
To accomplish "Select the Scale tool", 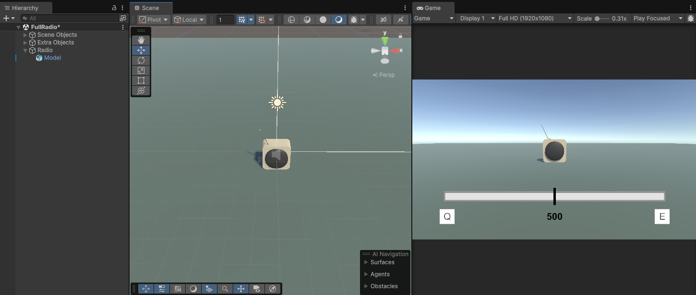I will 141,70.
